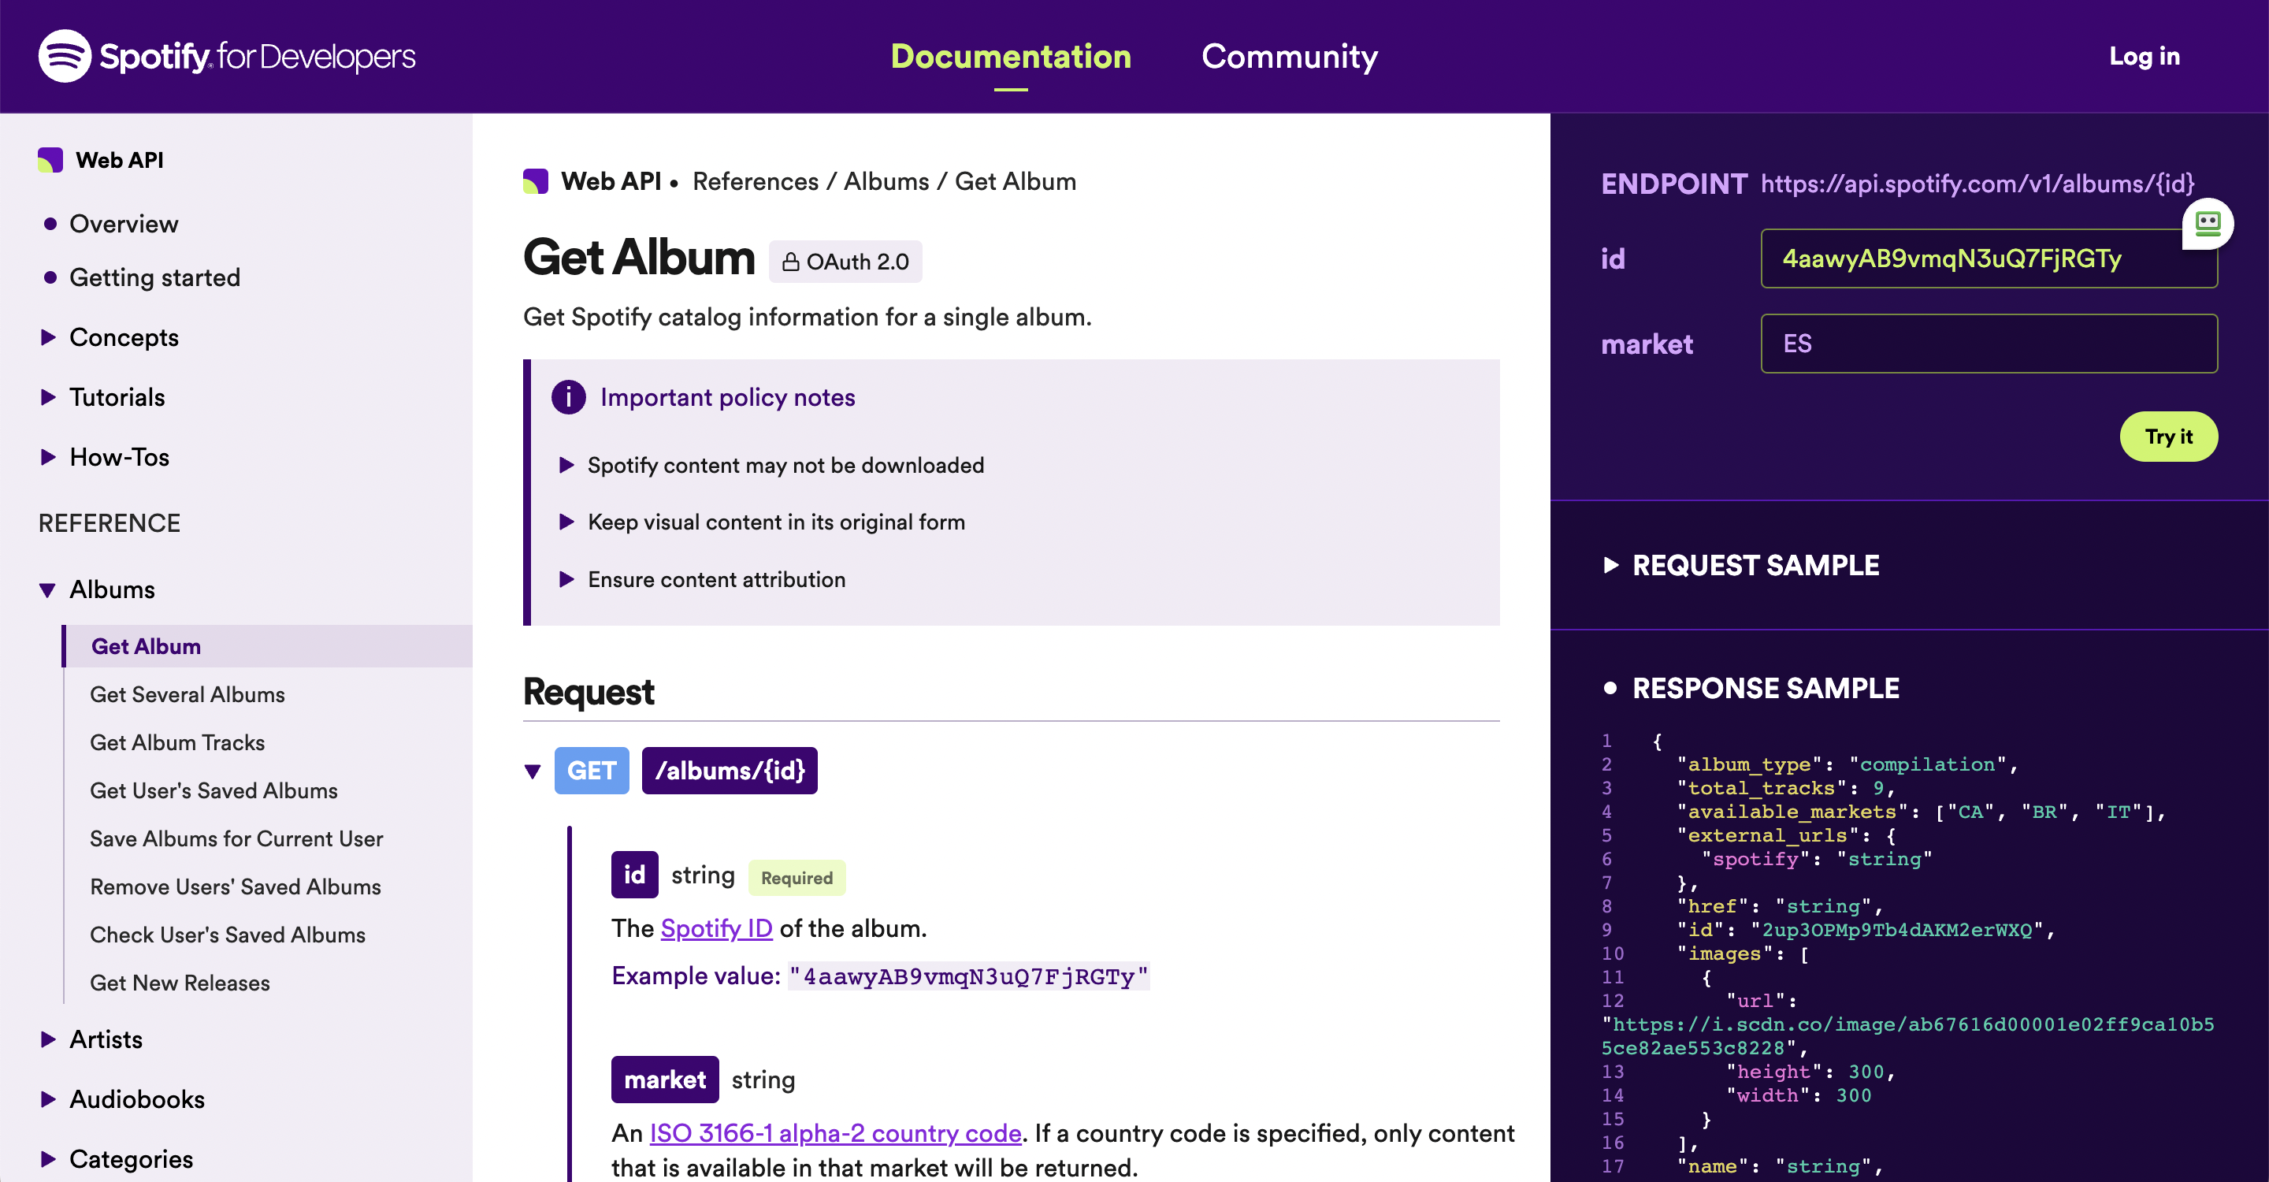Viewport: 2269px width, 1182px height.
Task: Click the "album_type": "compilation" line
Action: (1847, 764)
